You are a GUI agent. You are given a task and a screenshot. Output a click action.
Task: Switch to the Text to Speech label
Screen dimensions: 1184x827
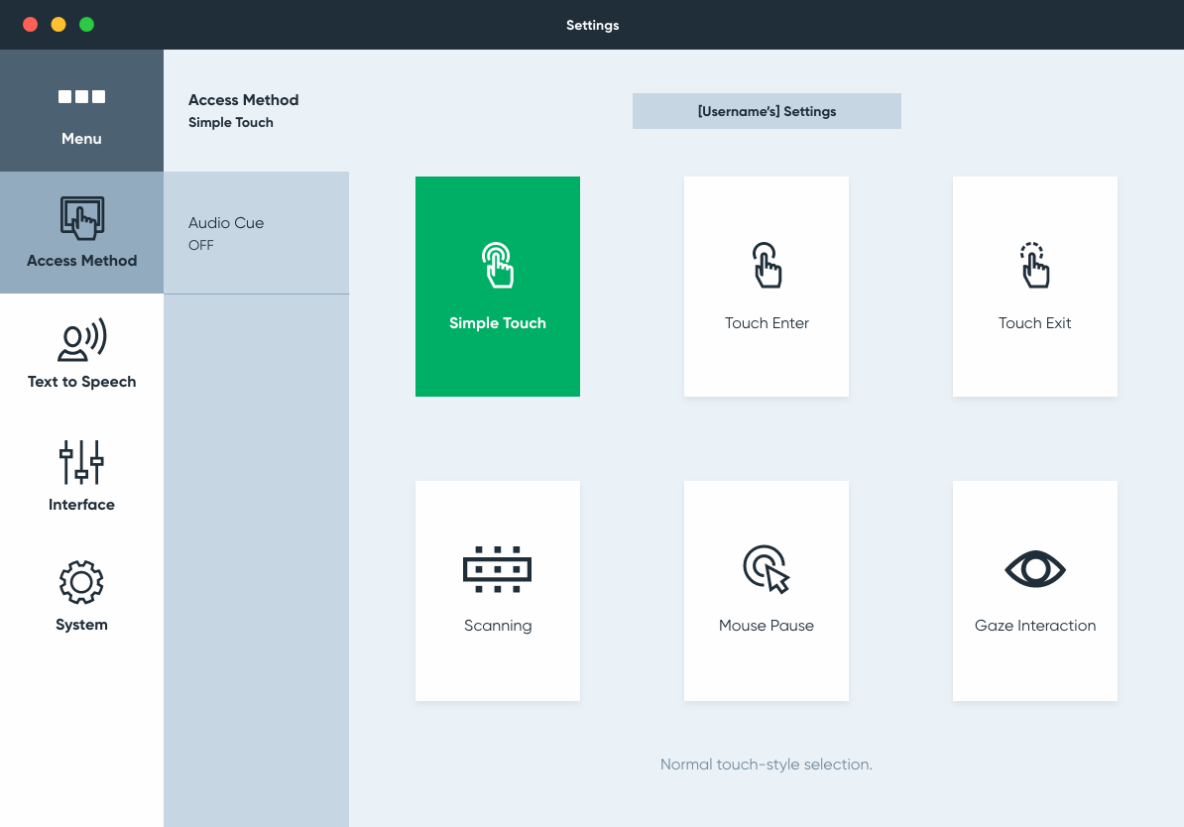pyautogui.click(x=81, y=382)
